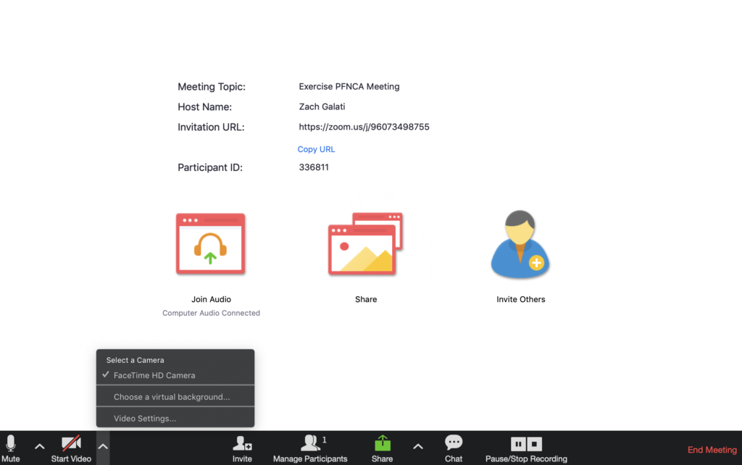Viewport: 742px width, 465px height.
Task: Click Copy URL link
Action: [316, 149]
